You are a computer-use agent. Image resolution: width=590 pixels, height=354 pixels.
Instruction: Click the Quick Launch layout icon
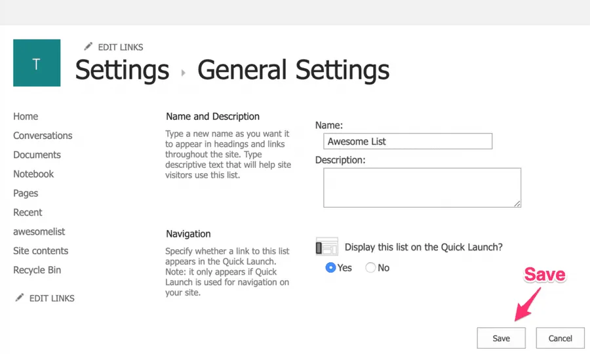pyautogui.click(x=326, y=246)
